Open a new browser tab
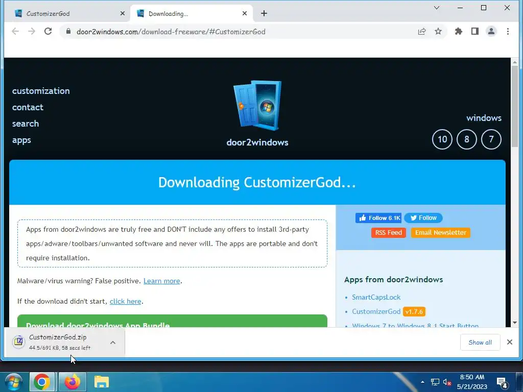Screen dimensions: 523x392 tap(264, 13)
